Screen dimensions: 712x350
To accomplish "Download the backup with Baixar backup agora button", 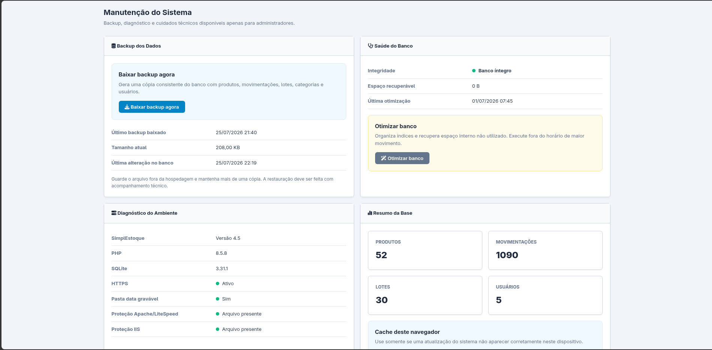I will [x=152, y=107].
